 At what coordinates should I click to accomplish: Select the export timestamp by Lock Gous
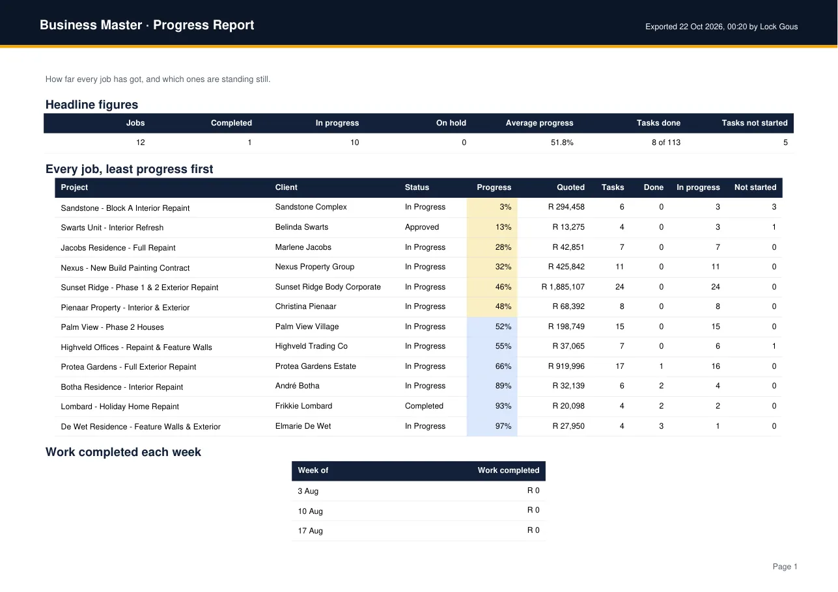coord(721,27)
